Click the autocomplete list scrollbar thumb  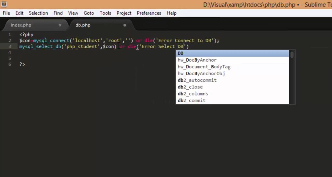[292, 55]
